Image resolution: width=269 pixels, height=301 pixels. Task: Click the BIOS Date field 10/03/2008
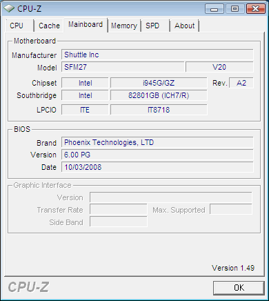(x=157, y=167)
